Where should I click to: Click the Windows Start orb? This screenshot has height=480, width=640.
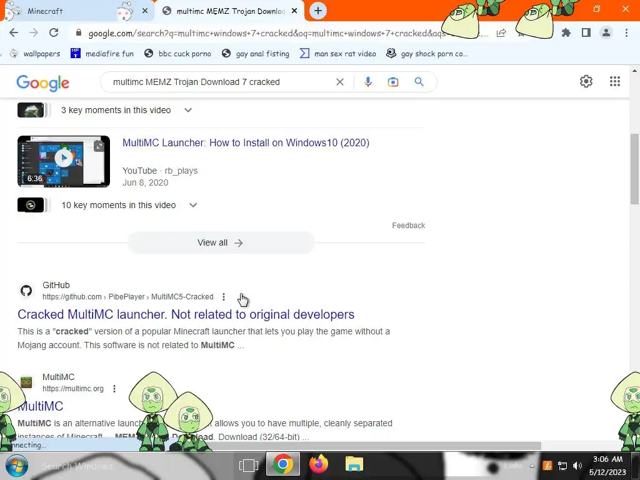[x=17, y=465]
